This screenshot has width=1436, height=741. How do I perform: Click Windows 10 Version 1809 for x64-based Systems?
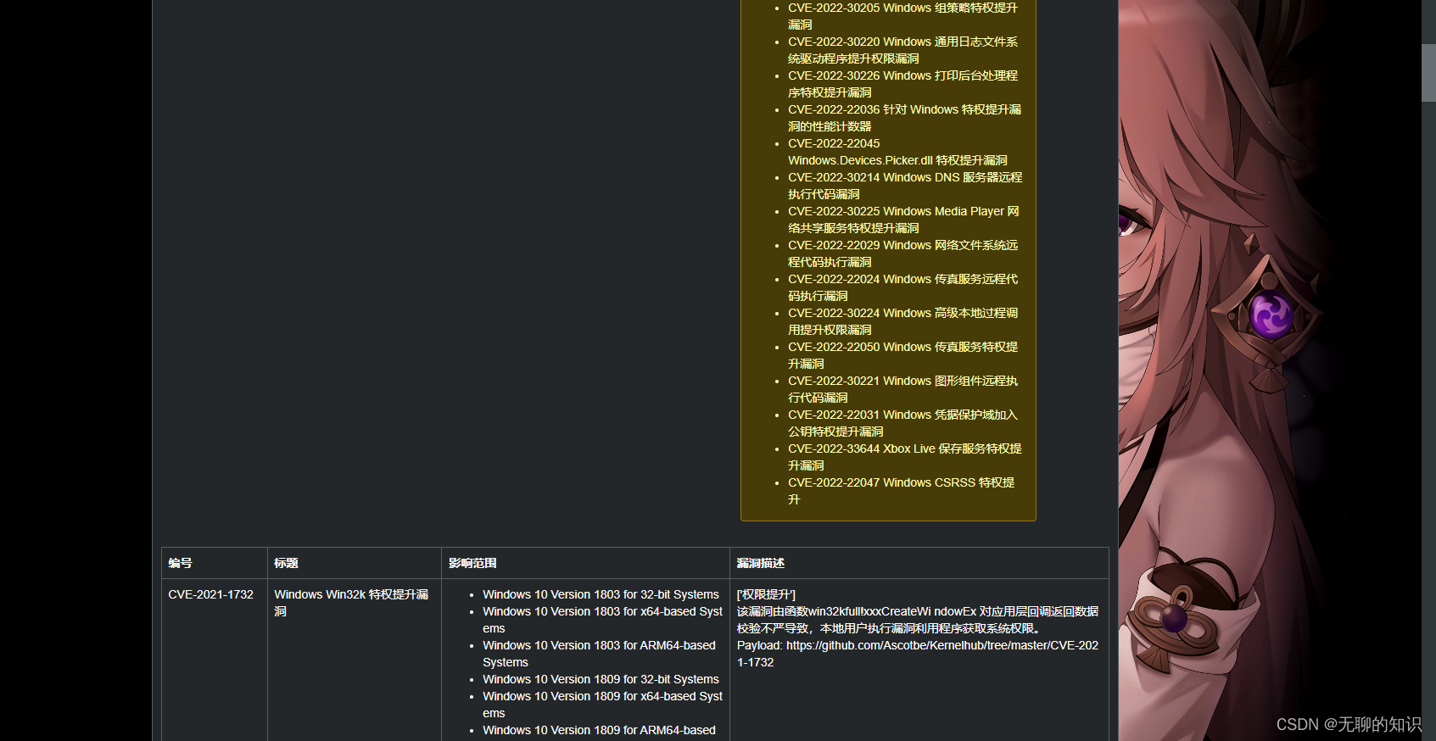tap(602, 705)
